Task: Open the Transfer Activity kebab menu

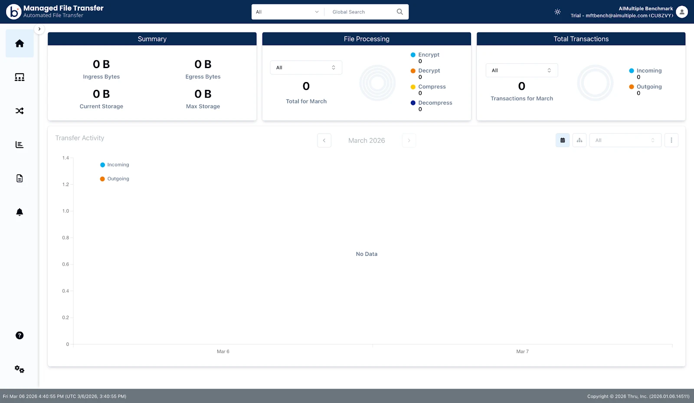Action: pos(671,140)
